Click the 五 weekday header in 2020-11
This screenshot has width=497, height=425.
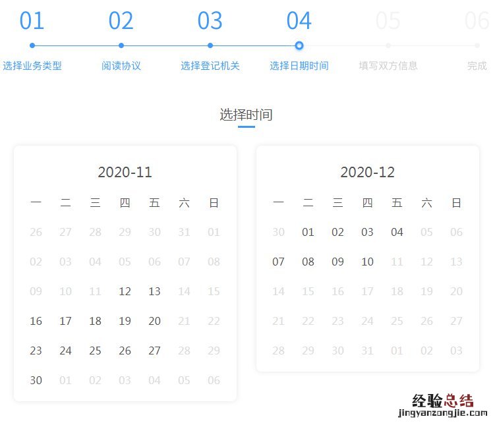pos(154,202)
